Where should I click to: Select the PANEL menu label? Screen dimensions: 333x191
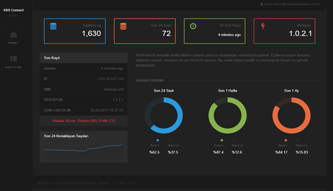pos(13,43)
